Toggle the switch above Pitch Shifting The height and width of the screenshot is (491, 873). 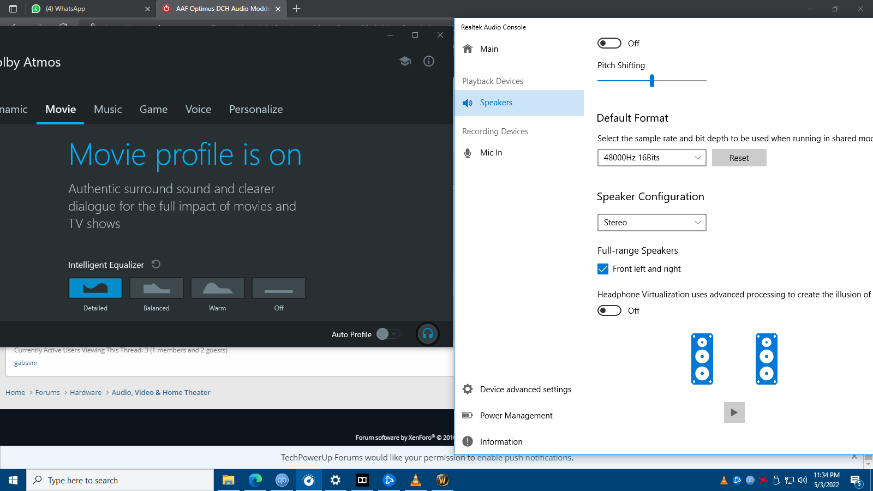[x=609, y=43]
